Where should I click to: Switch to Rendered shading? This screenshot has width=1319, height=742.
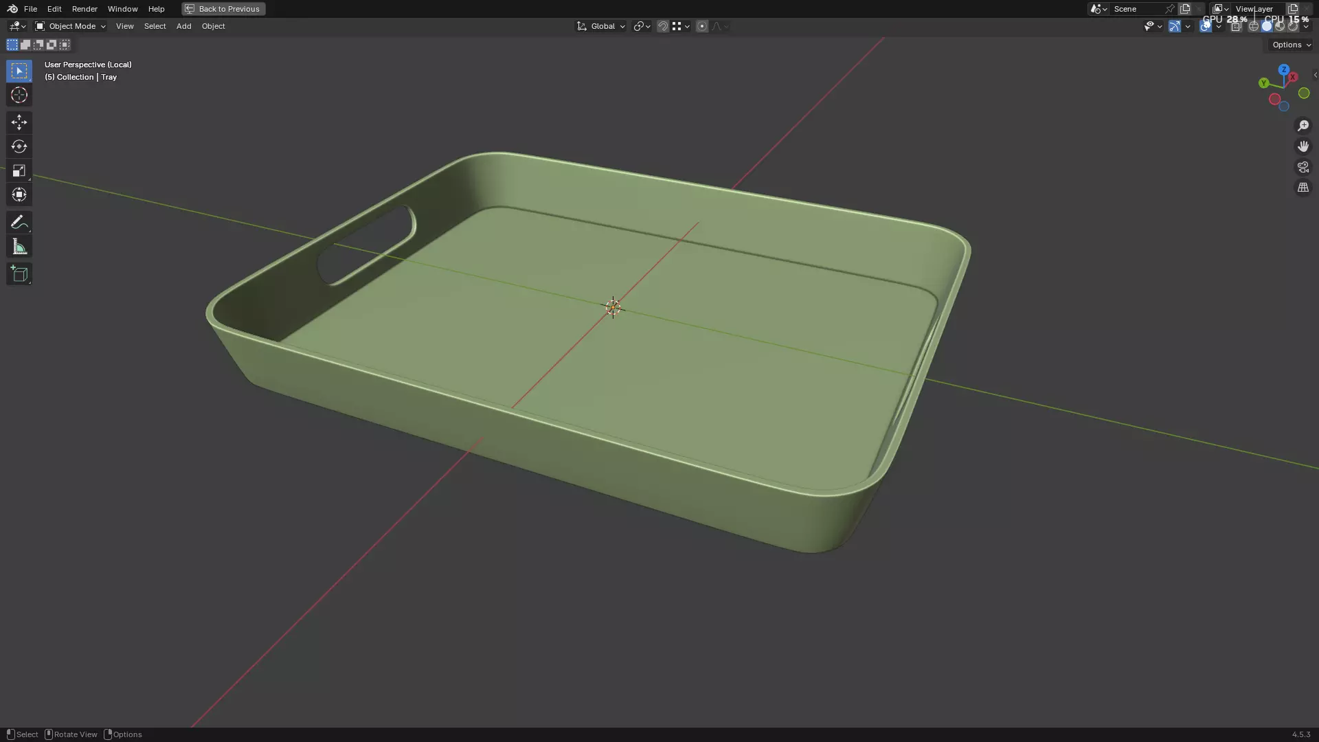(1293, 26)
